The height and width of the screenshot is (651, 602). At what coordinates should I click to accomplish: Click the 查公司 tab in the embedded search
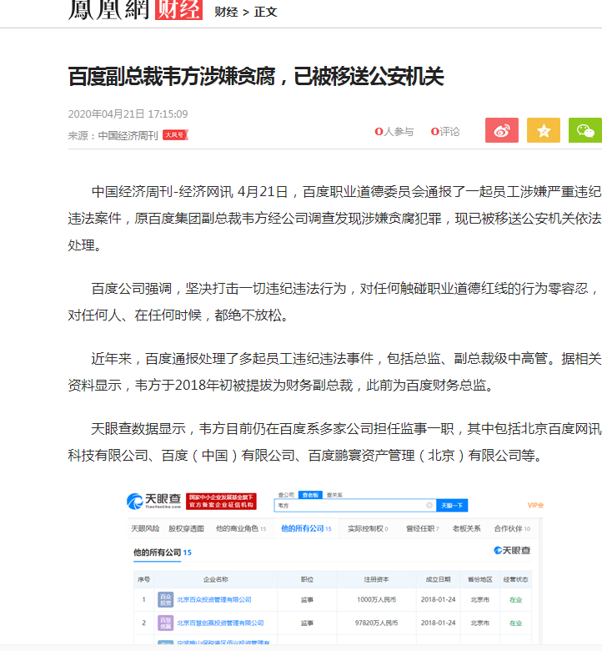[286, 495]
